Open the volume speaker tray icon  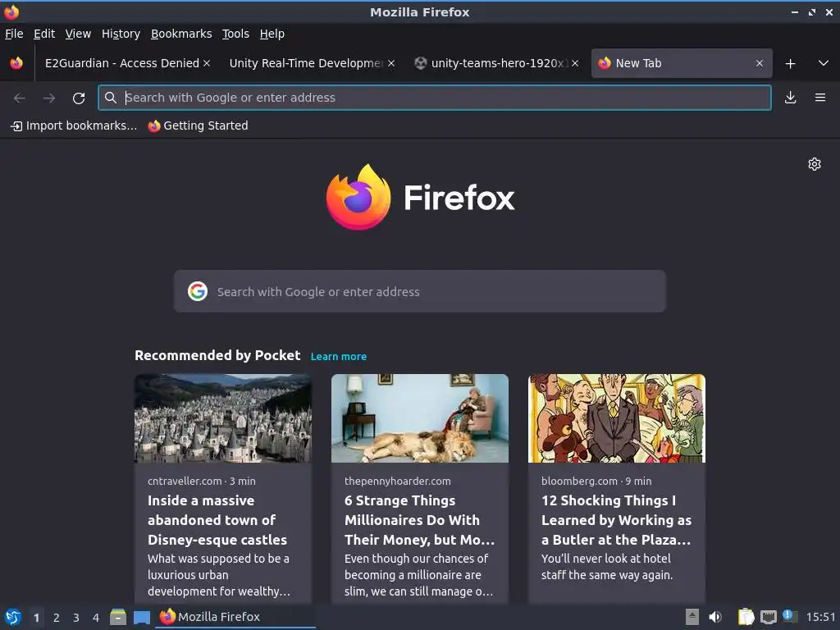[715, 617]
